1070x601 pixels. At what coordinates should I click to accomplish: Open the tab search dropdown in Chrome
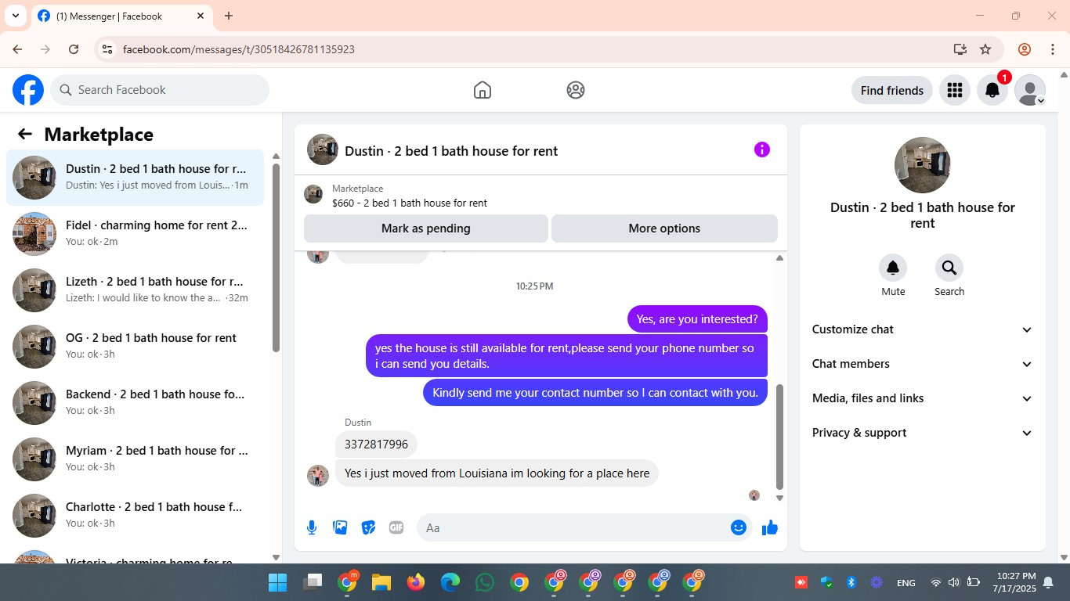coord(15,16)
